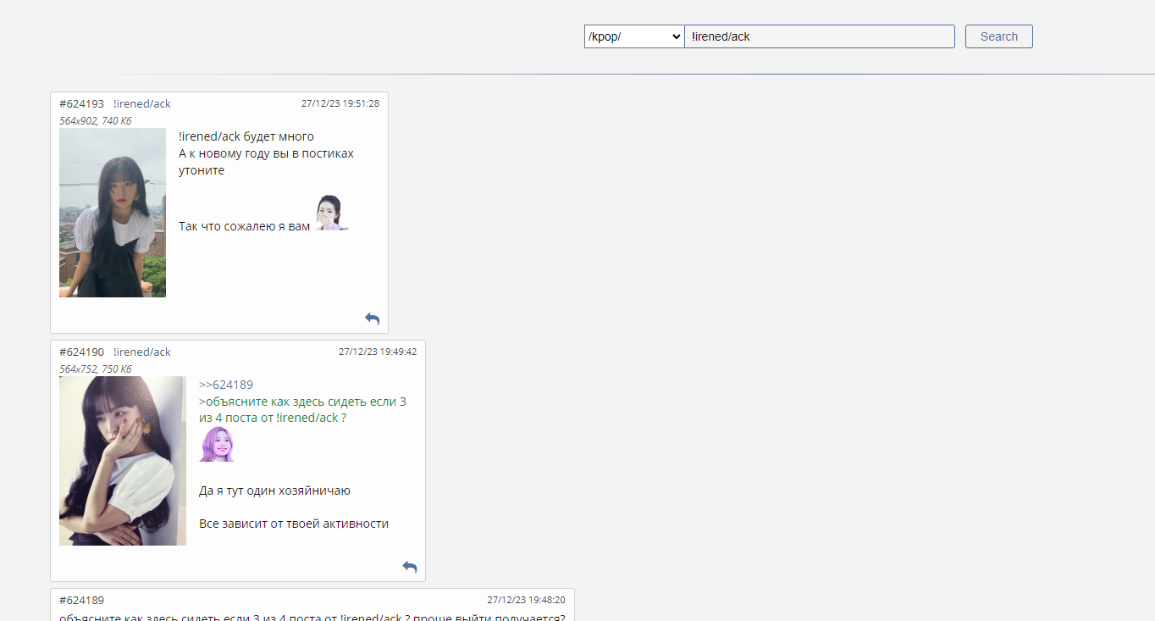The image size is (1155, 621).
Task: Enlarge the rooftop photo thumbnail in post #624193
Action: coord(113,213)
